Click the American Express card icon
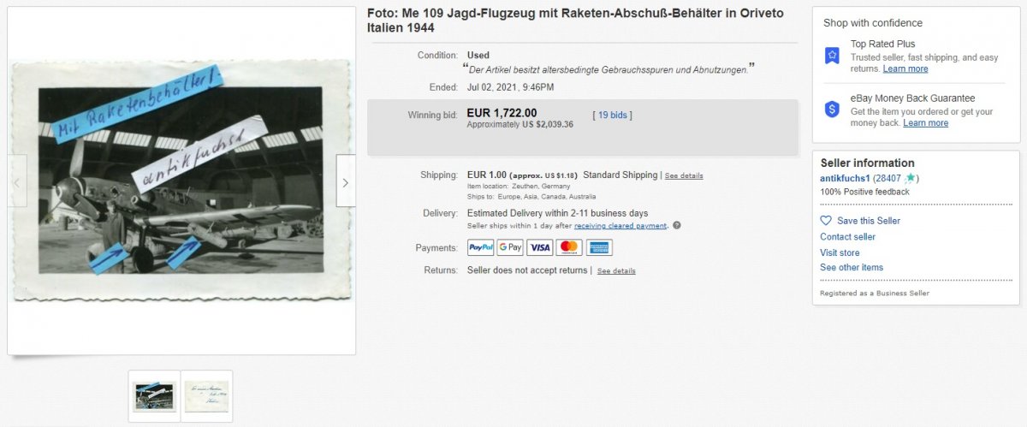 click(x=599, y=247)
